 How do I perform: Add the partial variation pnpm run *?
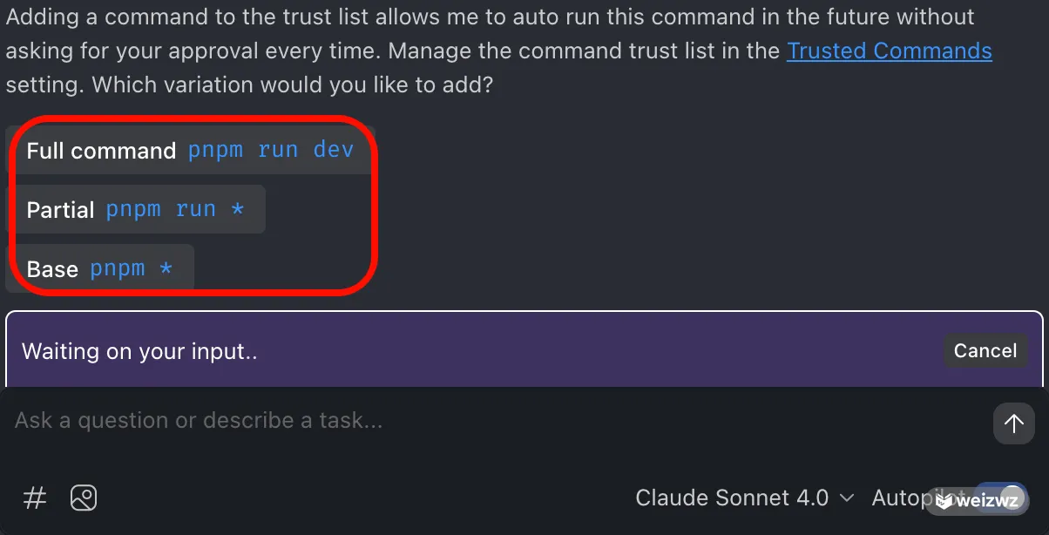tap(139, 209)
